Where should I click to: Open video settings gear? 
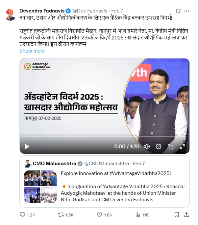click(159, 146)
